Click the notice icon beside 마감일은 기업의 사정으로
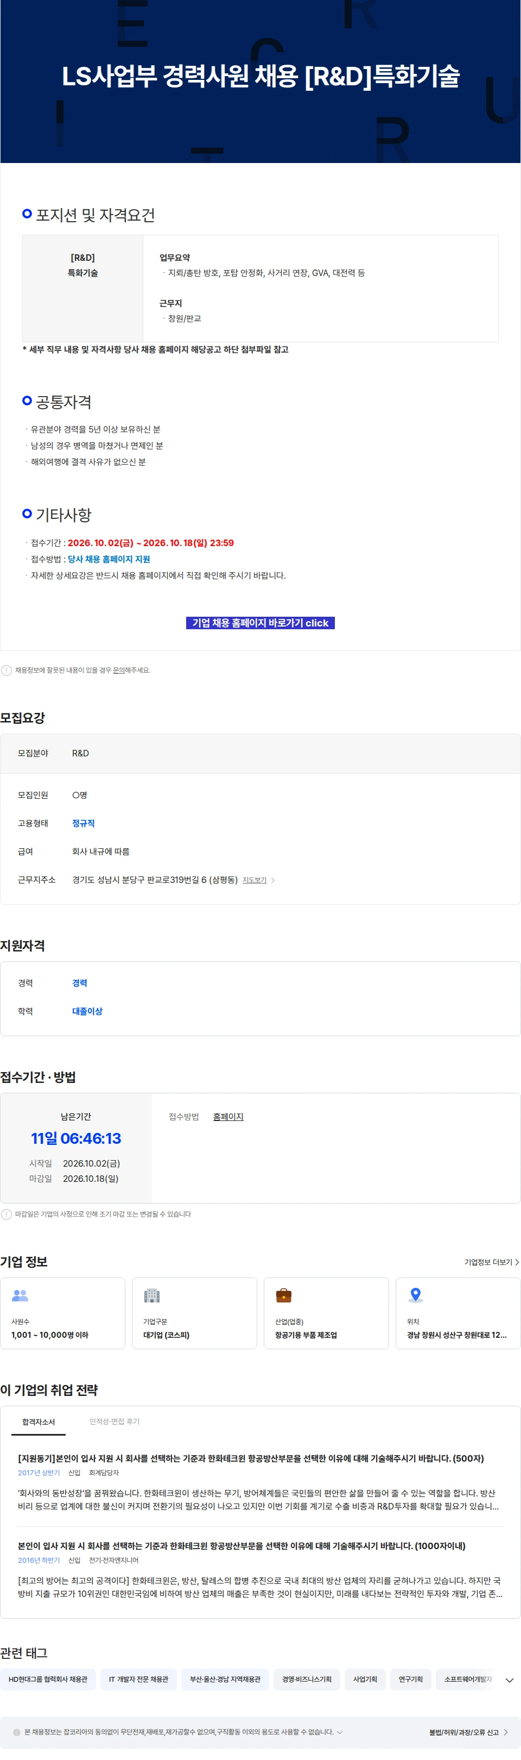The image size is (521, 1760). (6, 1214)
